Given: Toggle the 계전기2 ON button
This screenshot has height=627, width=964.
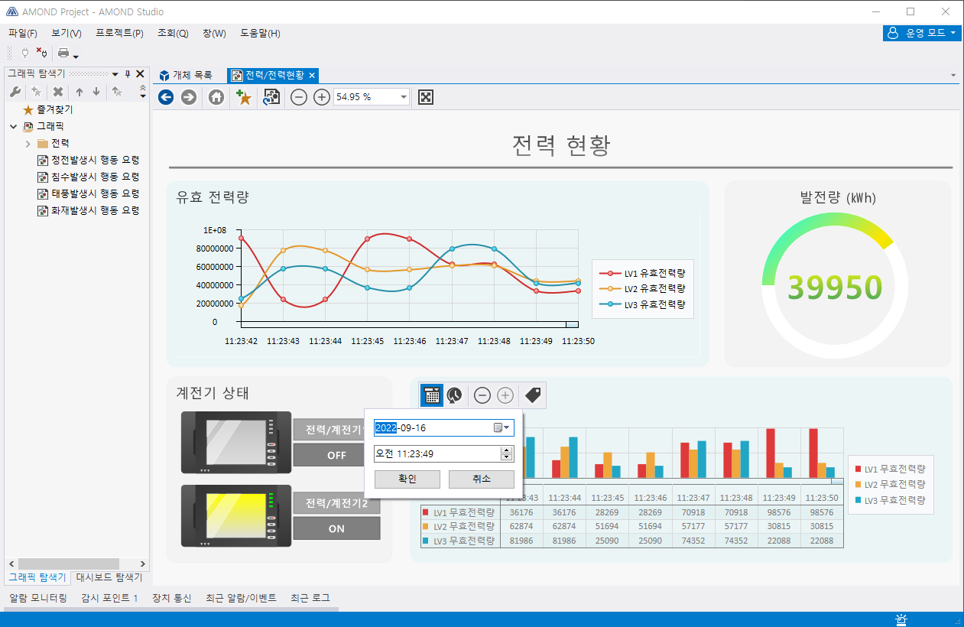Looking at the screenshot, I should point(336,528).
